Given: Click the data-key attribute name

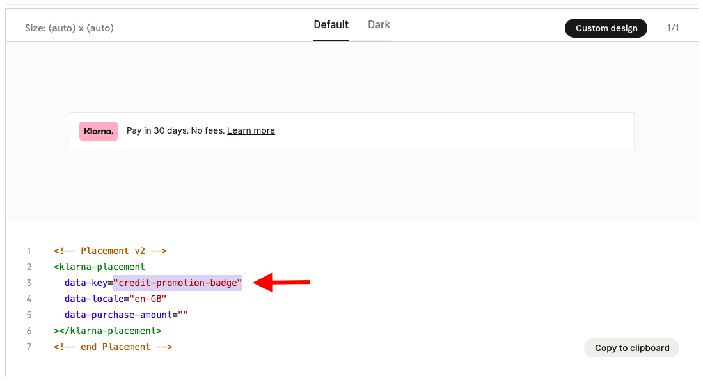Looking at the screenshot, I should tap(86, 283).
